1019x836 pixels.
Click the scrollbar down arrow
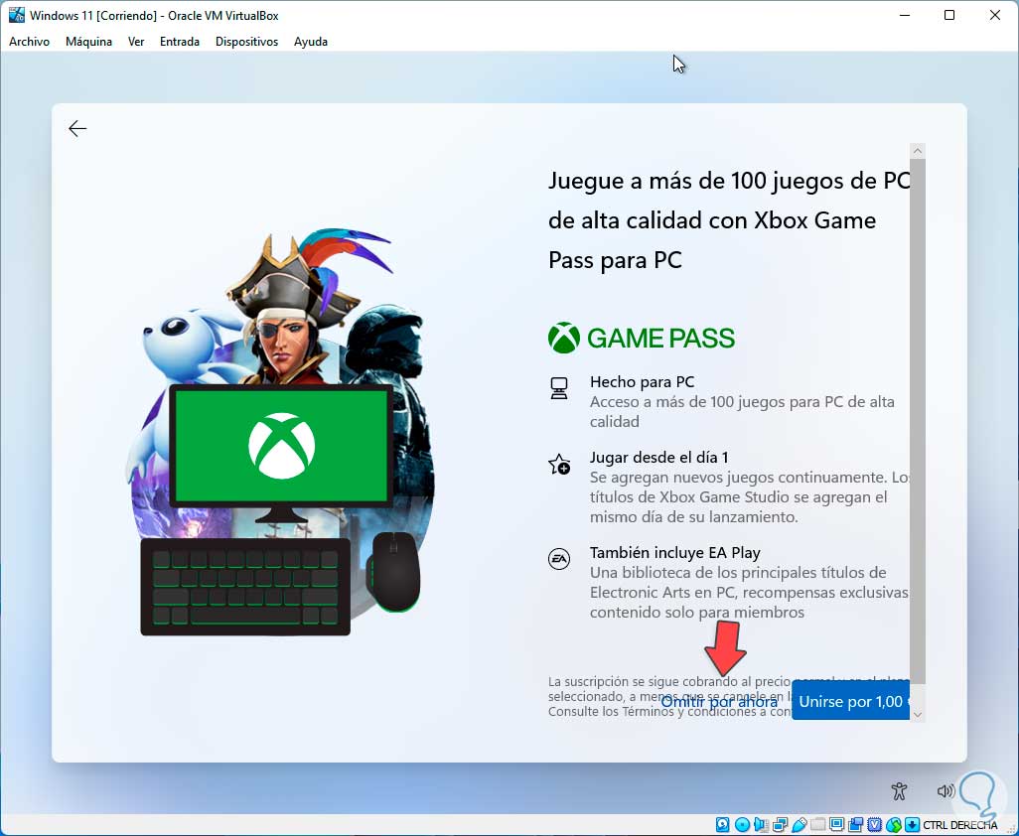(918, 714)
